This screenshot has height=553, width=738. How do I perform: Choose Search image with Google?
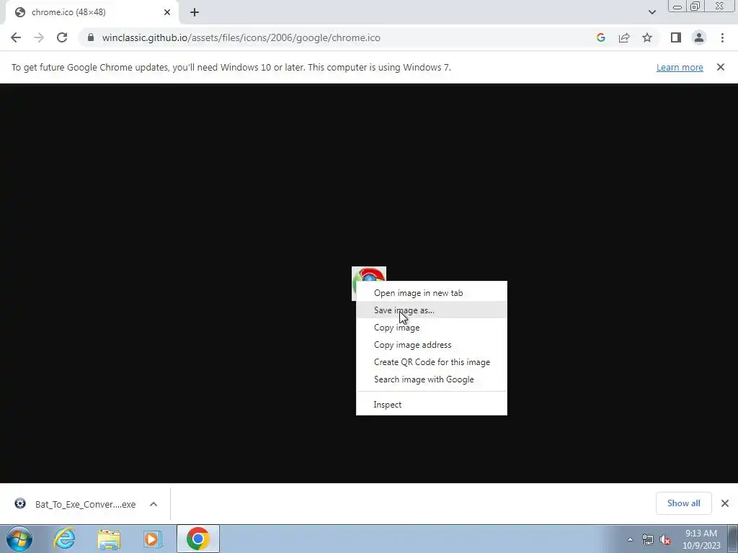tap(432, 379)
